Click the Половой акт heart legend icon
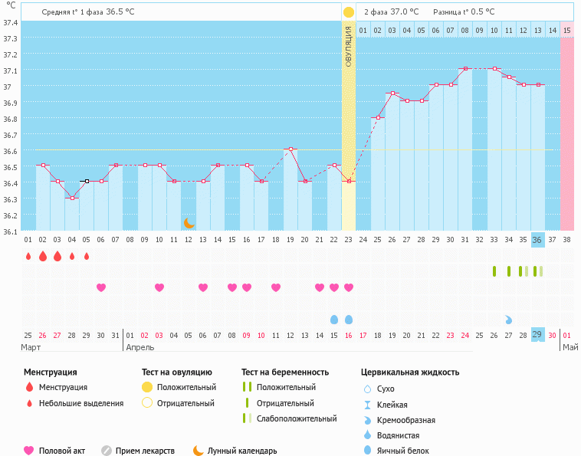581x456 pixels. (29, 451)
